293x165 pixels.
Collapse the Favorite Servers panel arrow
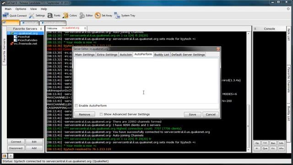tap(41, 29)
